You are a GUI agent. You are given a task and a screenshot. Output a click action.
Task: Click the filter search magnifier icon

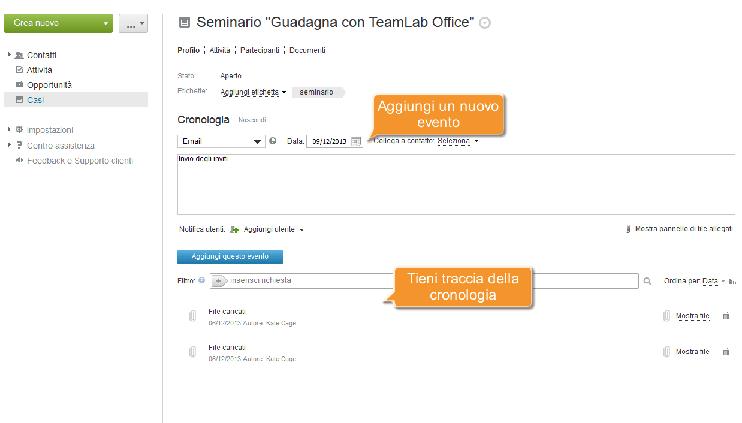[647, 281]
